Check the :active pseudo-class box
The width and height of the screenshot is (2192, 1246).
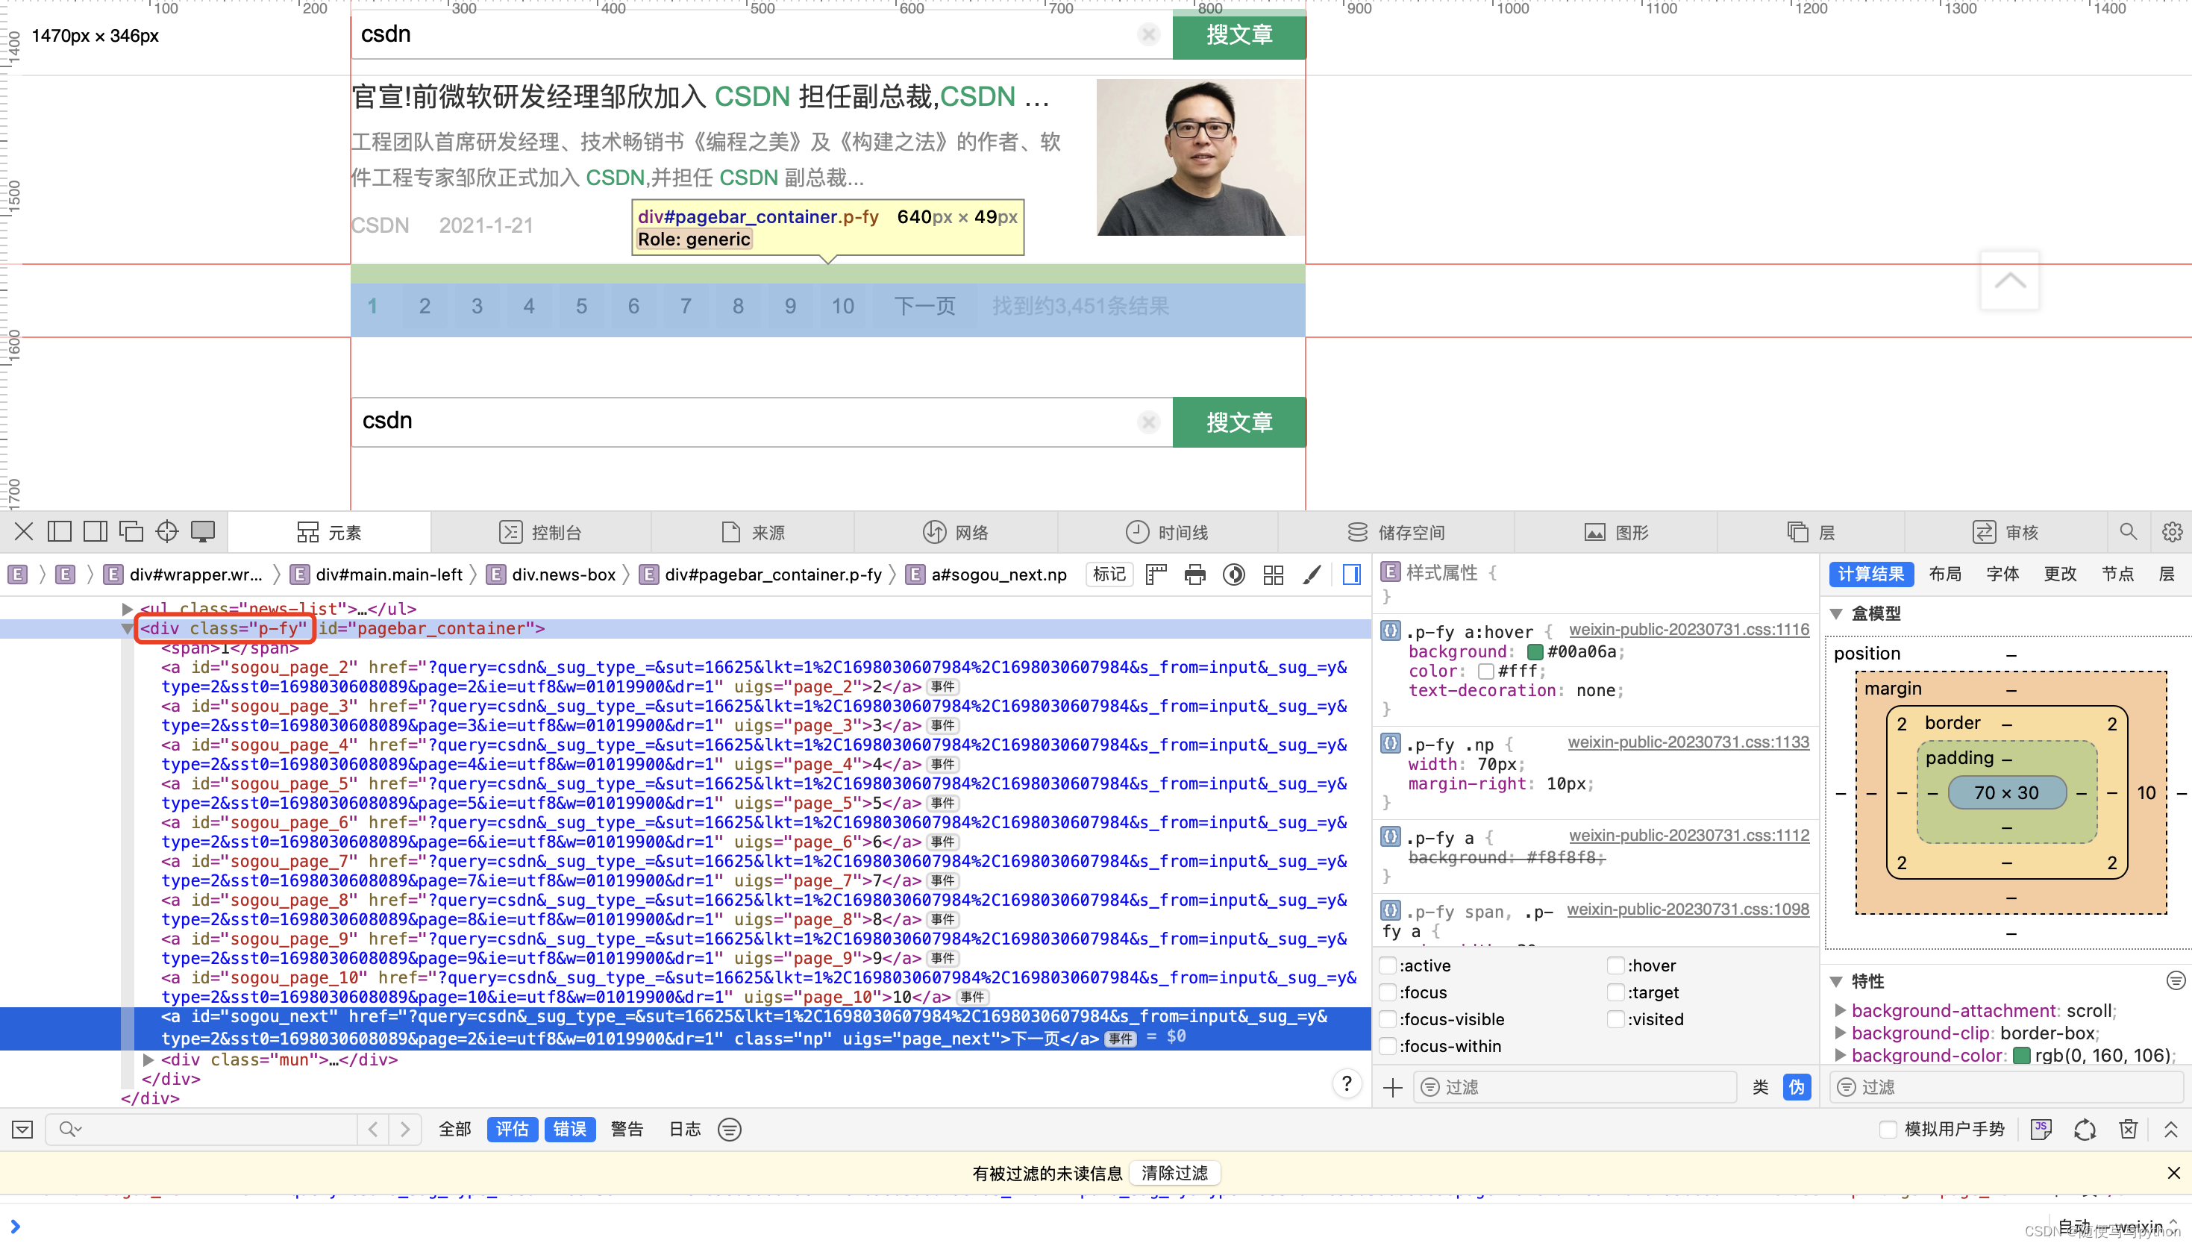(x=1388, y=965)
